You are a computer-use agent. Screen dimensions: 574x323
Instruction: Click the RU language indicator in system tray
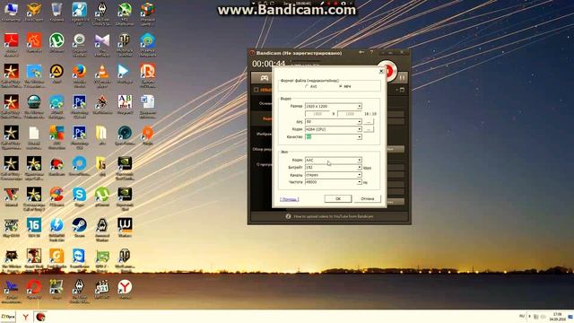pyautogui.click(x=522, y=316)
